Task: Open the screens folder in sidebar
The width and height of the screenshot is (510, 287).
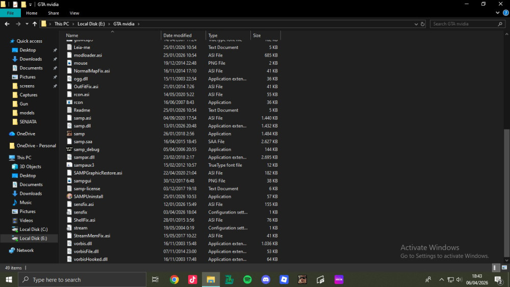Action: (27, 86)
